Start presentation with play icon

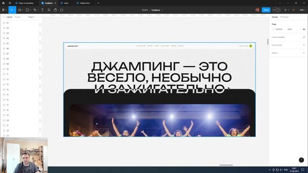[x=285, y=10]
